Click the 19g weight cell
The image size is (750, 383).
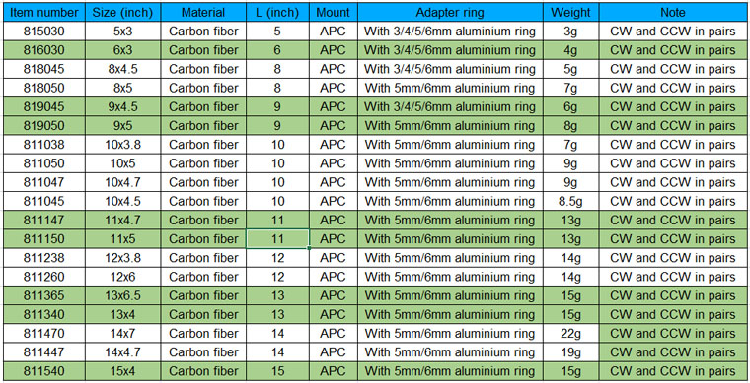pos(570,352)
